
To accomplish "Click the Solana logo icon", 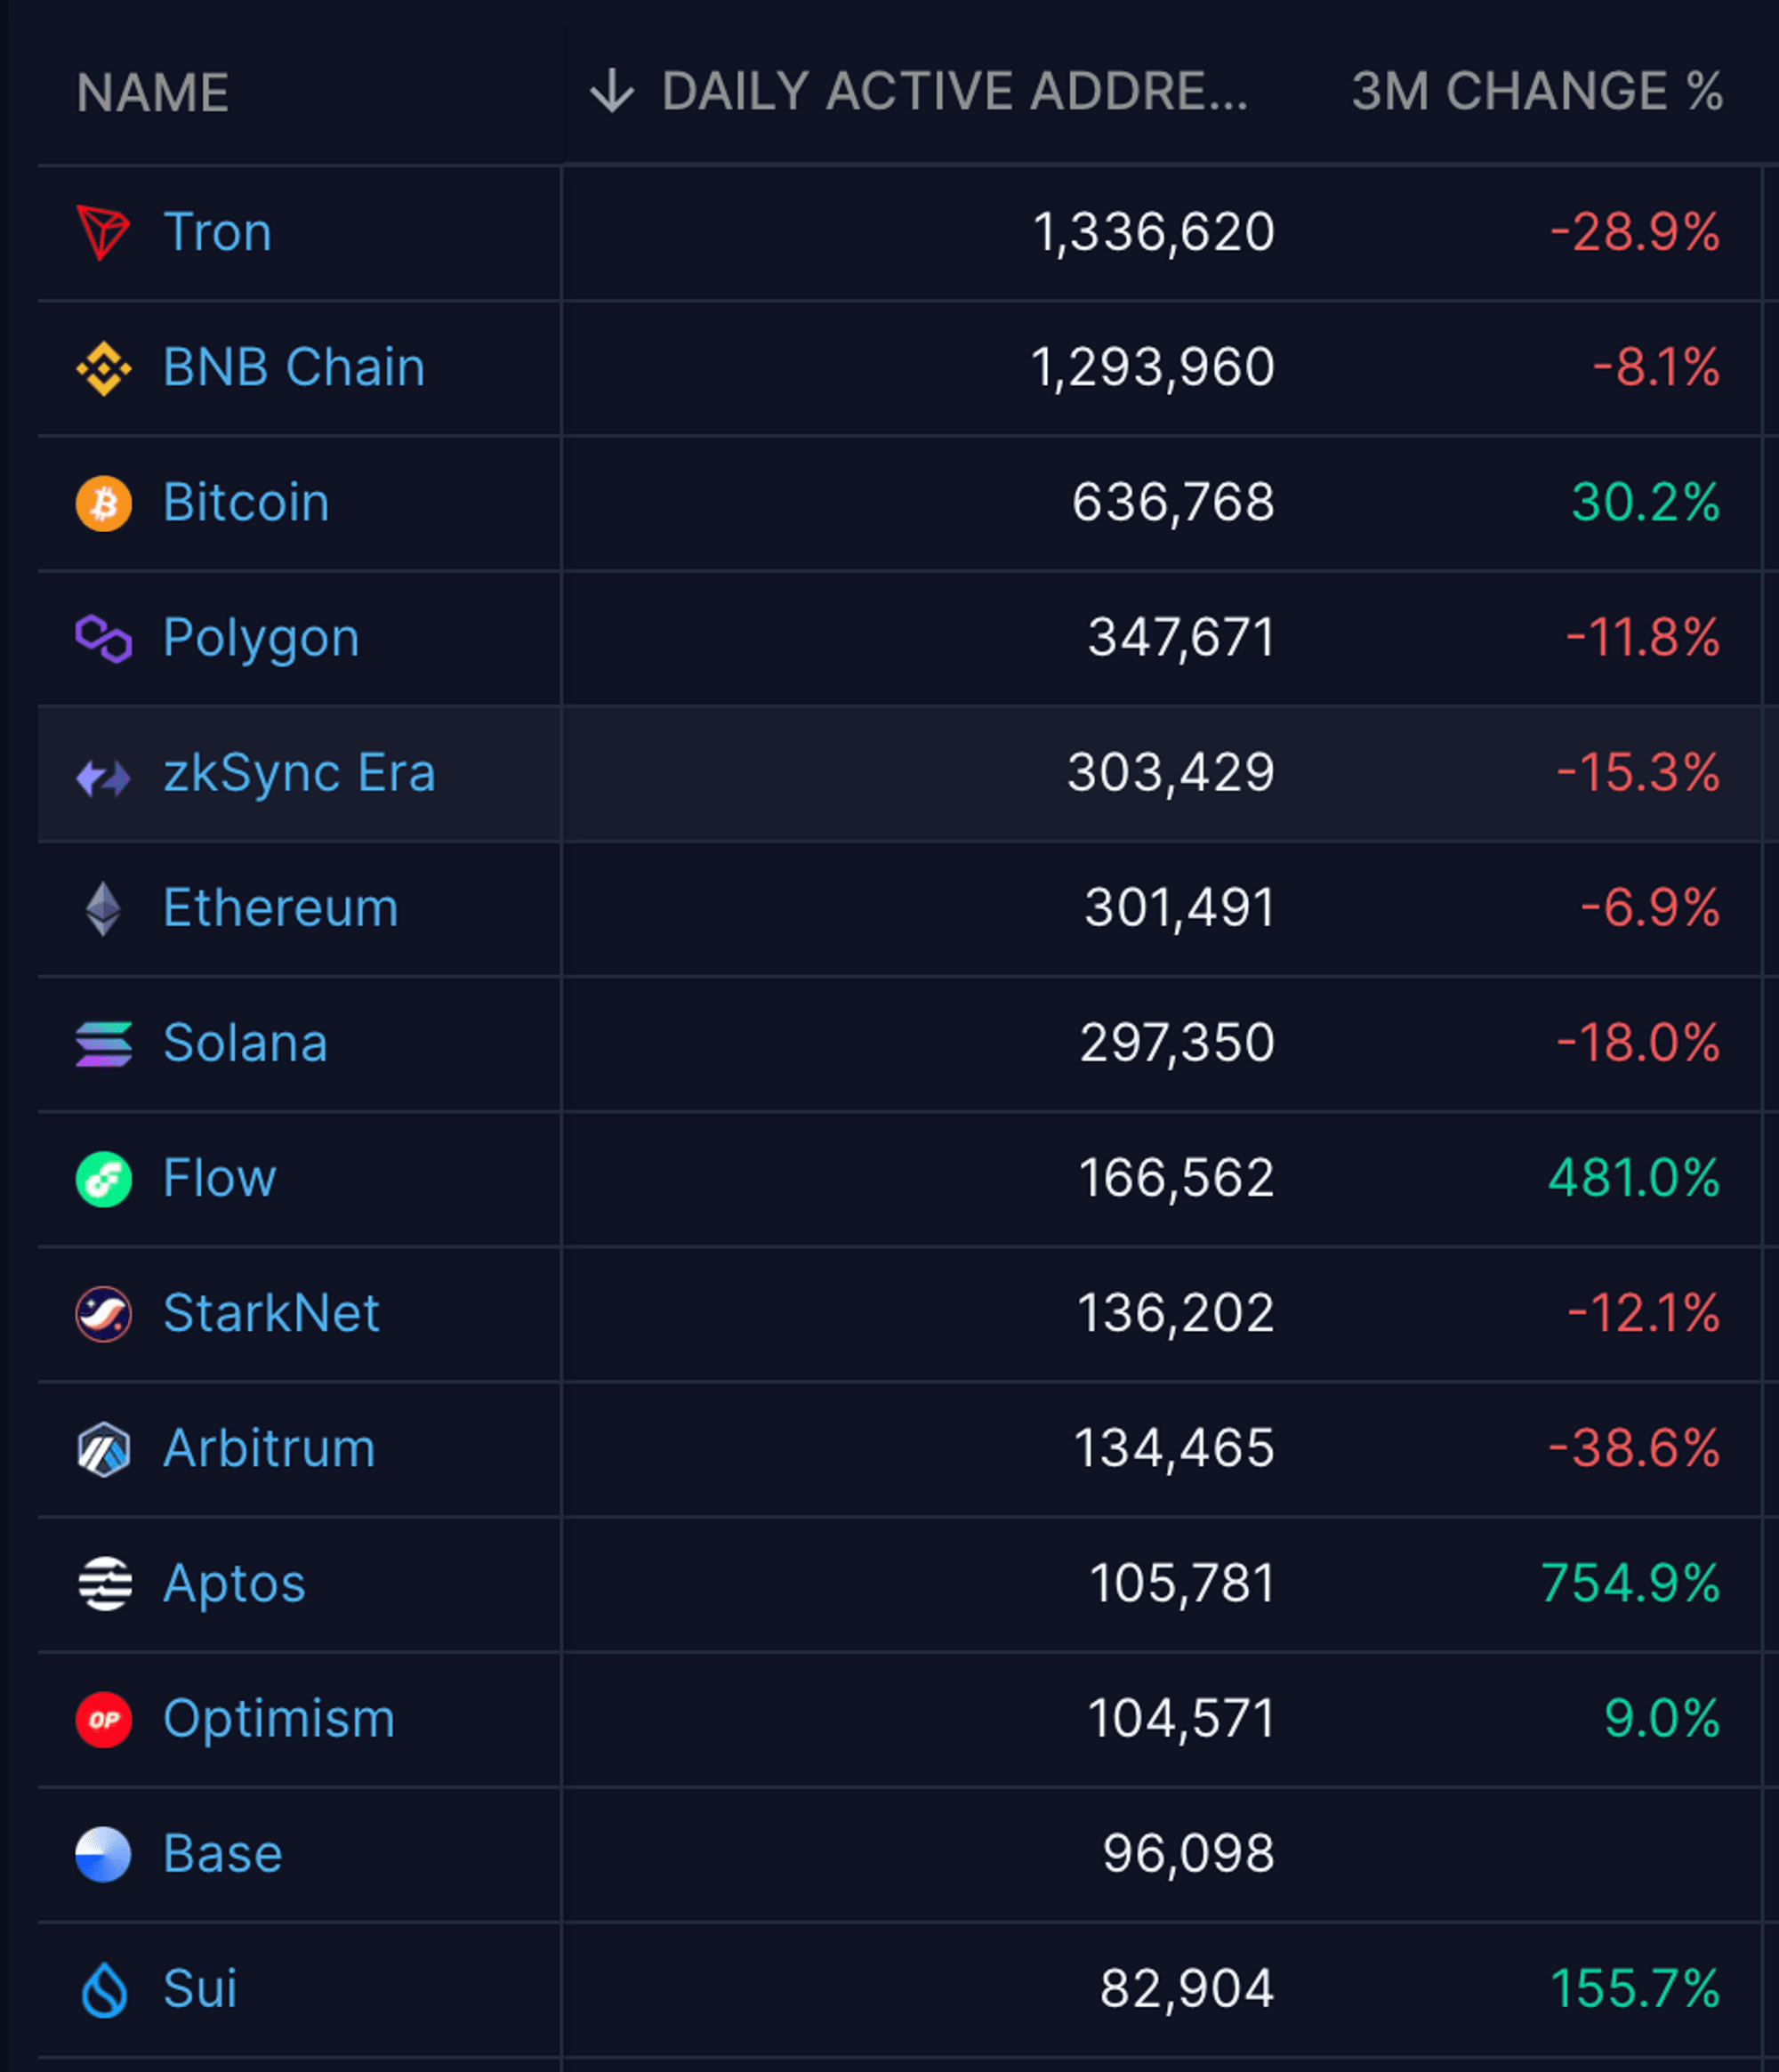I will (103, 1044).
